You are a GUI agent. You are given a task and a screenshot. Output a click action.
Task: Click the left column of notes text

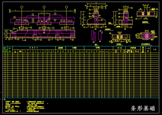[13, 106]
